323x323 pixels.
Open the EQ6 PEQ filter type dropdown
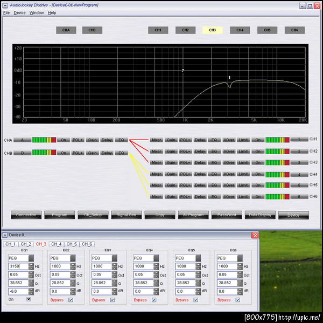click(x=240, y=258)
